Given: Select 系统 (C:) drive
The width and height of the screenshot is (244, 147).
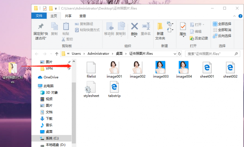Looking at the screenshot, I should click(x=52, y=138).
